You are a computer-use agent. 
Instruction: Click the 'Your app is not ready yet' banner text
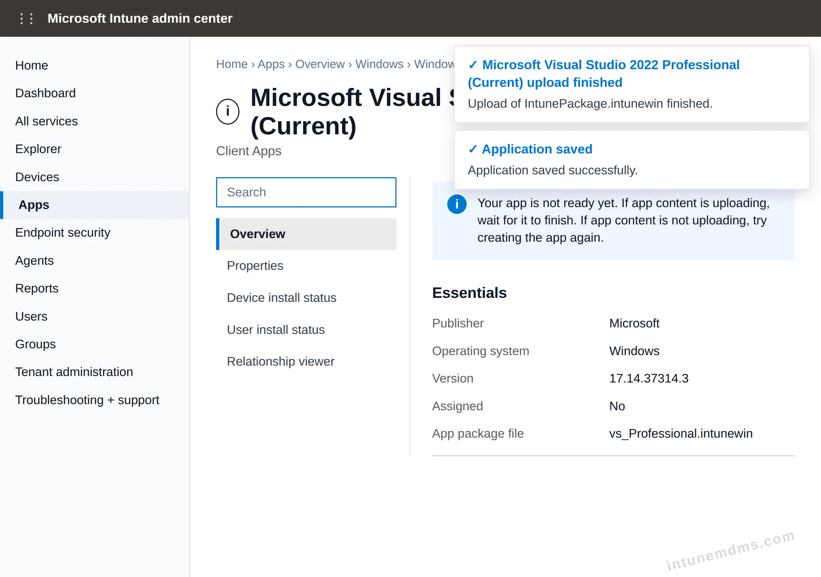623,220
